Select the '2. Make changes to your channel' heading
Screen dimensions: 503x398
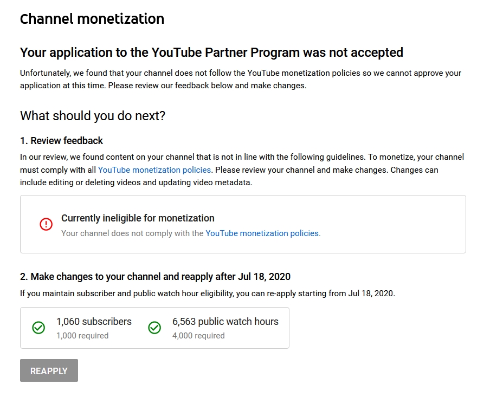pyautogui.click(x=155, y=277)
